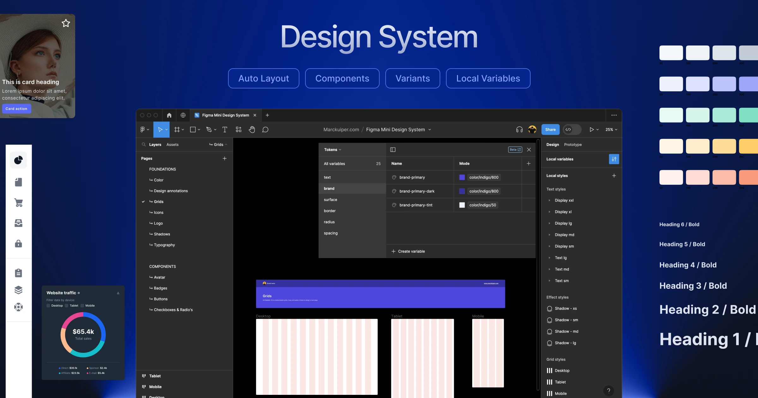
Task: Select the Hand tool
Action: pos(252,130)
